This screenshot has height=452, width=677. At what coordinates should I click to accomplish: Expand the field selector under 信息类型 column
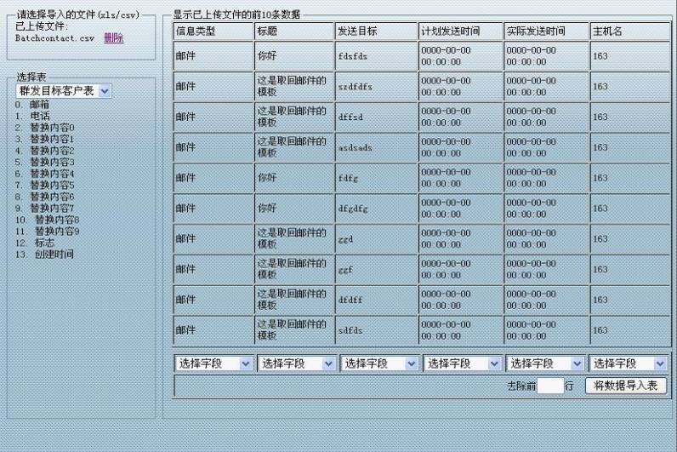pos(213,363)
